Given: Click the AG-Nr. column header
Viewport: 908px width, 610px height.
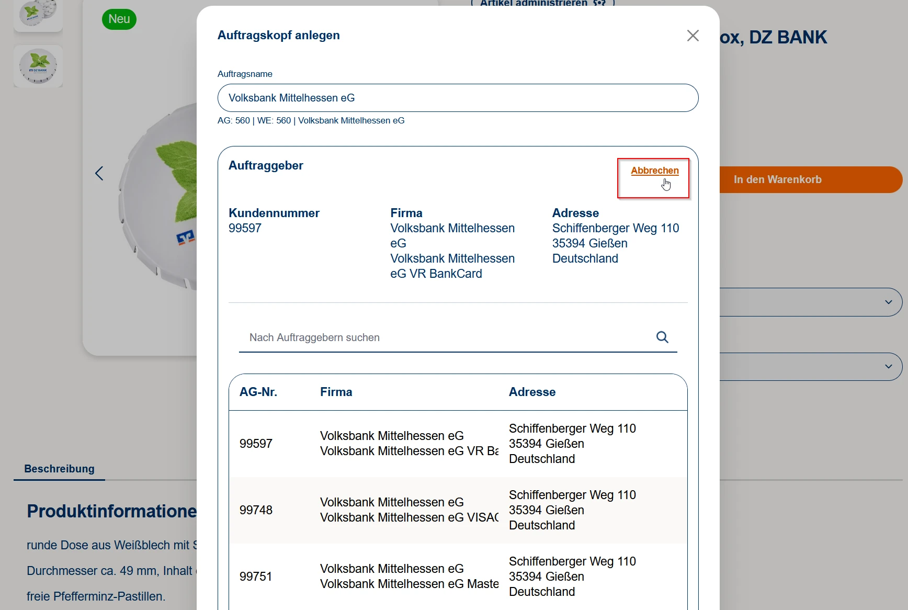Looking at the screenshot, I should [x=258, y=392].
